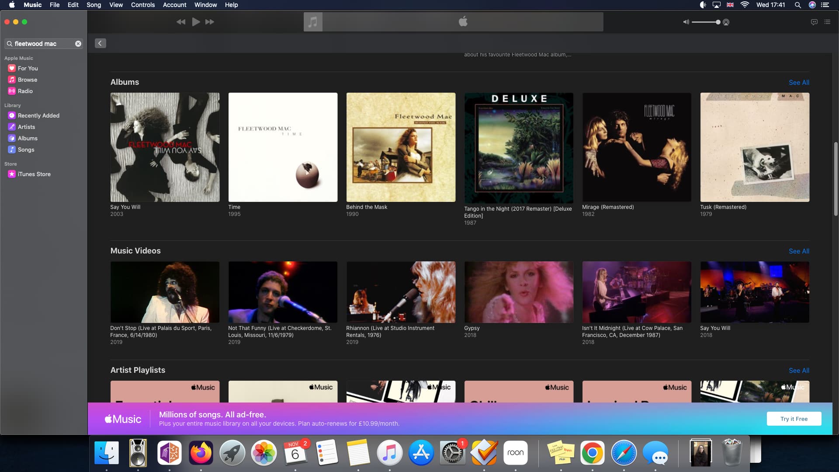Open Music app icon in the Dock
Viewport: 839px width, 472px height.
point(389,452)
